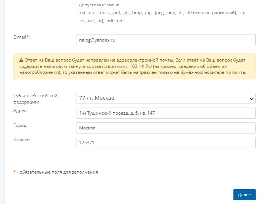Click the Субъект Российской федерации label
Viewport: 272px width, 204px height.
[x=35, y=99]
